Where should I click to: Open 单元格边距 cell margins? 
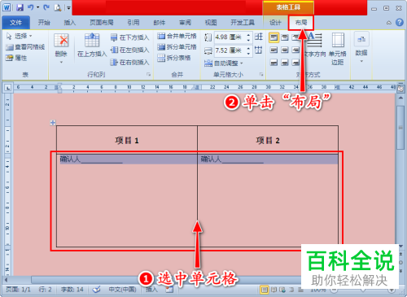338,49
